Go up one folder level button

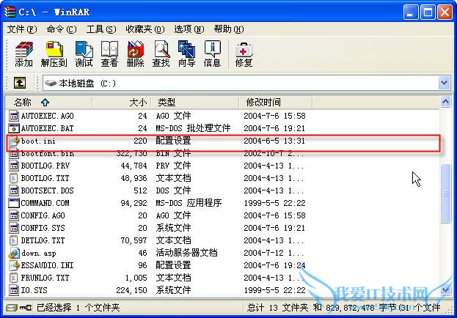(20, 83)
